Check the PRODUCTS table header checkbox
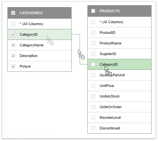Screen dimensions: 158x141 coord(93,11)
